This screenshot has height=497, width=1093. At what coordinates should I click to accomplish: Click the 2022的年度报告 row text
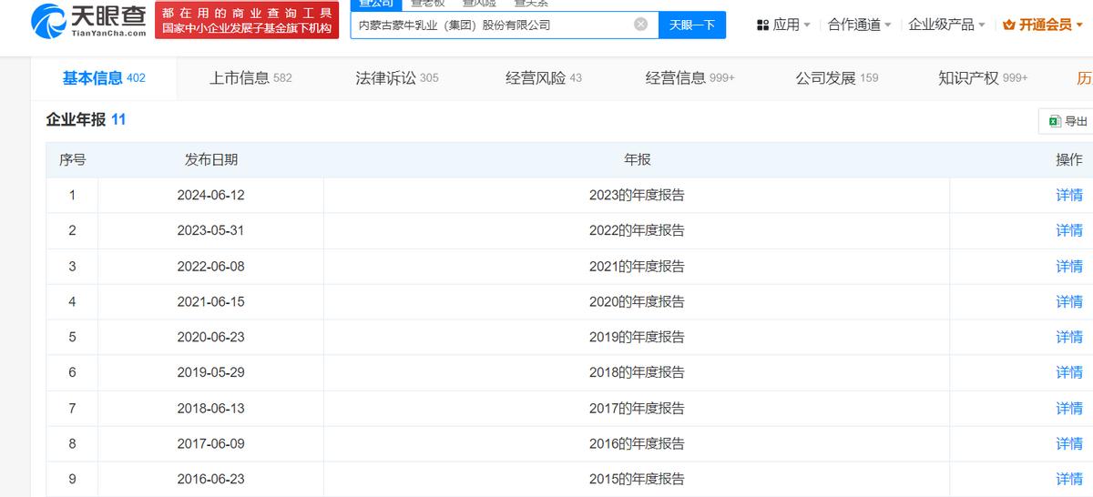click(637, 230)
